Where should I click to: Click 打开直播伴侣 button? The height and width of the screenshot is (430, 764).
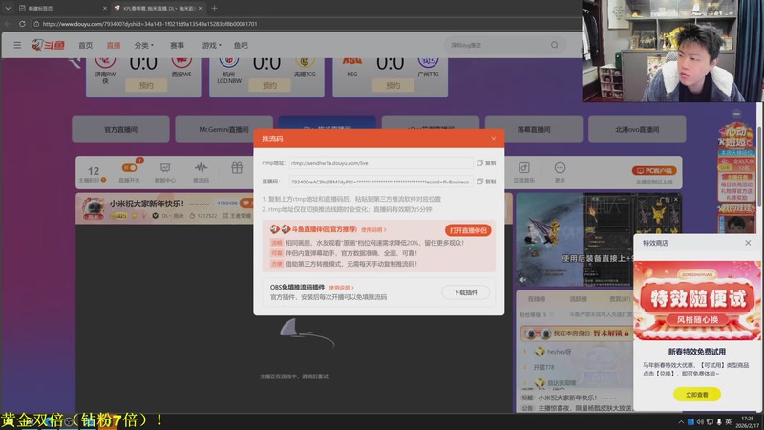pyautogui.click(x=468, y=230)
